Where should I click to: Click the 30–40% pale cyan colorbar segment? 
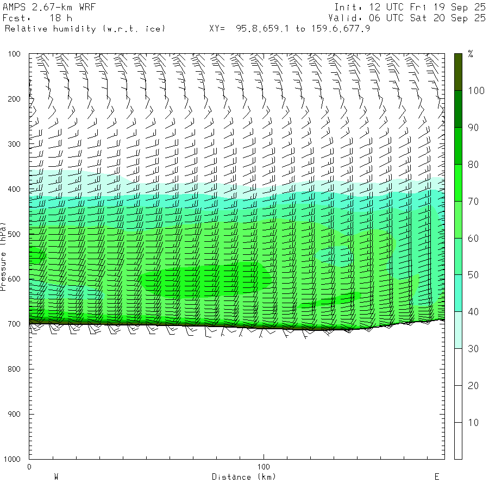458,330
